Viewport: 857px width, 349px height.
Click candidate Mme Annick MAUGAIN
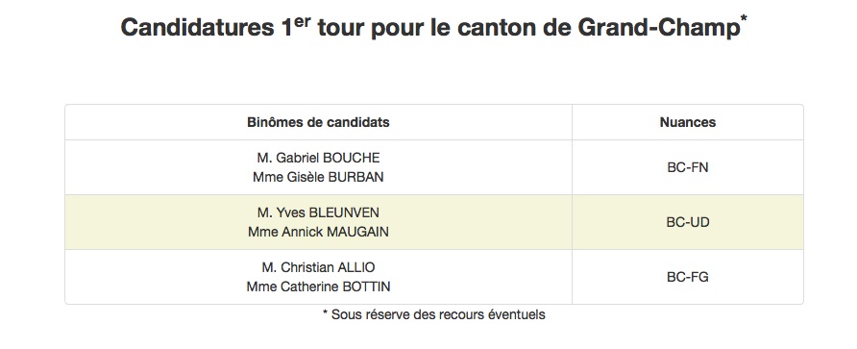318,232
